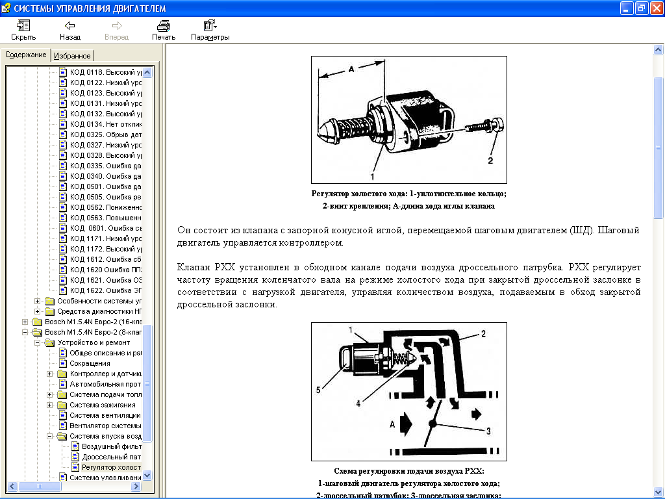Click content pane scroll-up arrow
The image size is (665, 499).
(659, 50)
